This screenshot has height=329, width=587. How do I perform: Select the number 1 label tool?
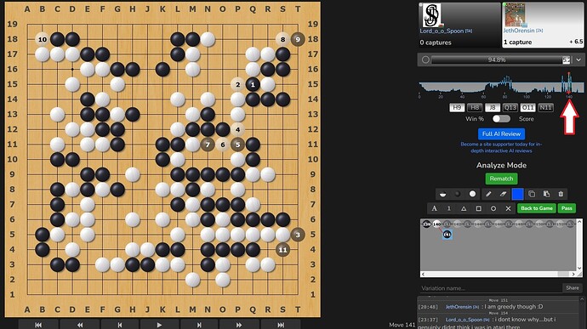pyautogui.click(x=449, y=208)
